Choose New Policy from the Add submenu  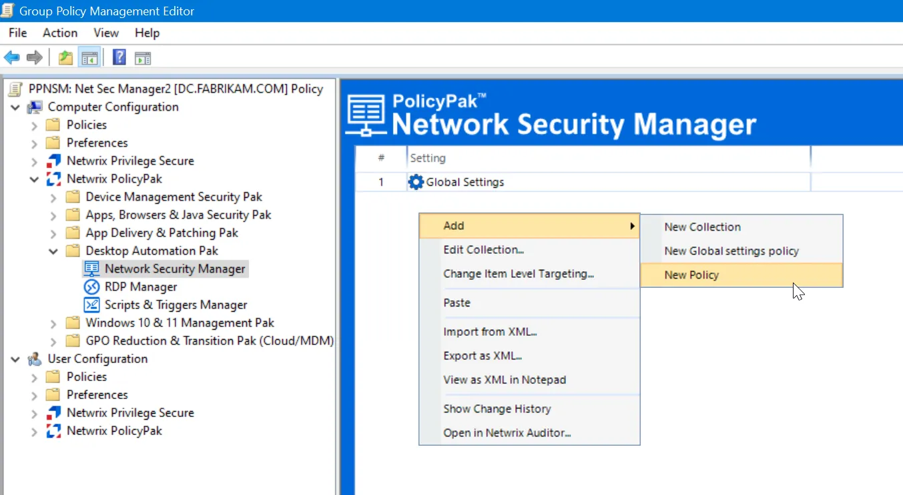pos(741,274)
